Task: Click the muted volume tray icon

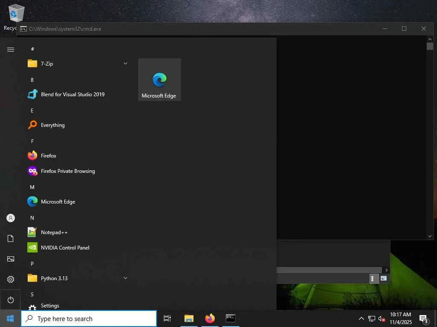Action: 382,318
